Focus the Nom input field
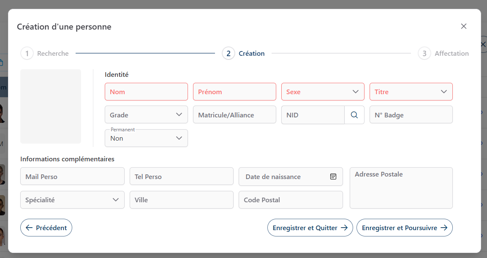 coord(146,92)
